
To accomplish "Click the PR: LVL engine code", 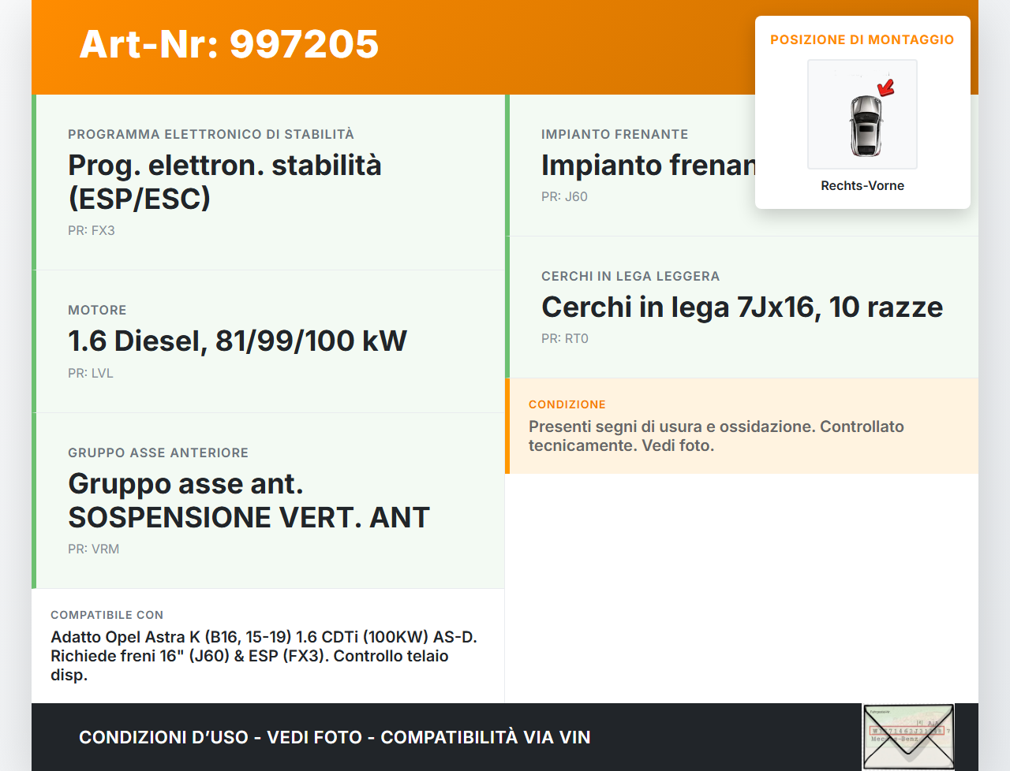I will click(90, 372).
